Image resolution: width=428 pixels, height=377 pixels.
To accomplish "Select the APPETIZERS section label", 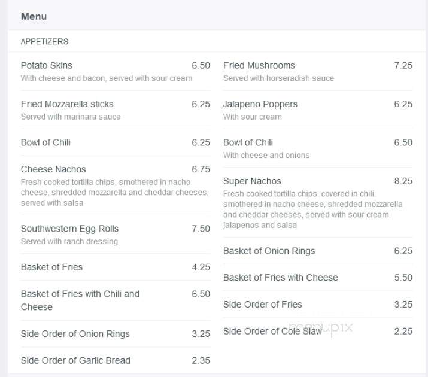I will click(x=44, y=42).
